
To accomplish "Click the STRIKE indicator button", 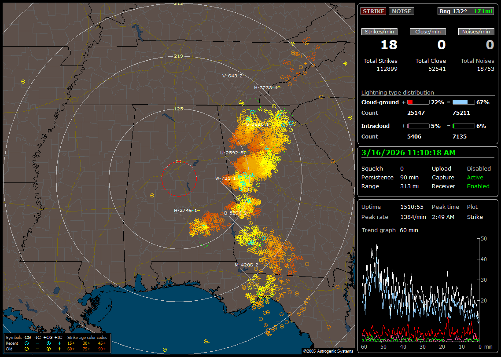I will coord(373,11).
